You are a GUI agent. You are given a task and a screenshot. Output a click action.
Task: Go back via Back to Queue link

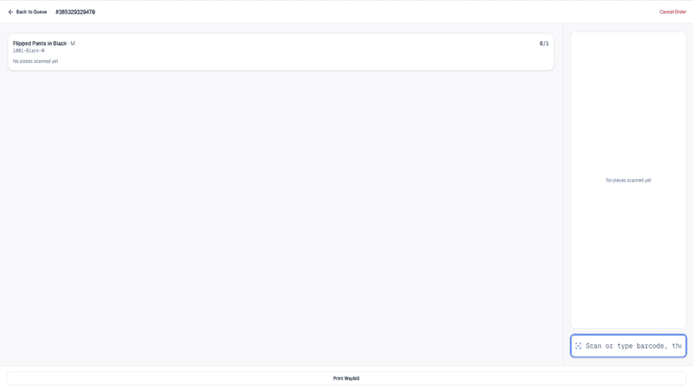point(28,12)
